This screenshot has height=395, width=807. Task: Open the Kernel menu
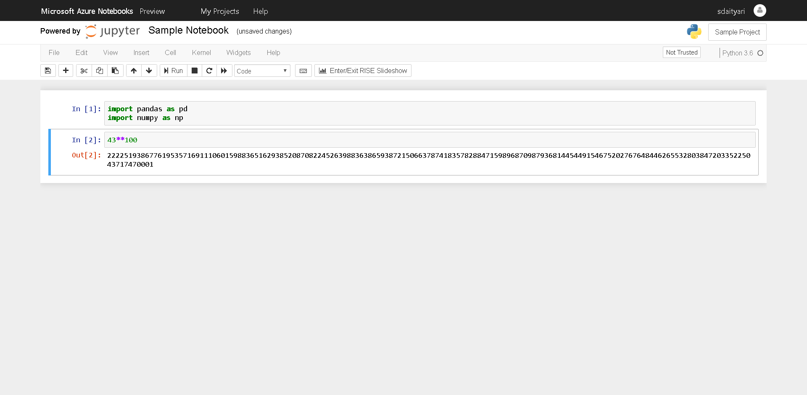201,52
